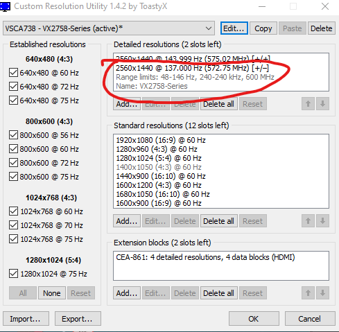
Task: Open the Export dialog
Action: pos(78,319)
